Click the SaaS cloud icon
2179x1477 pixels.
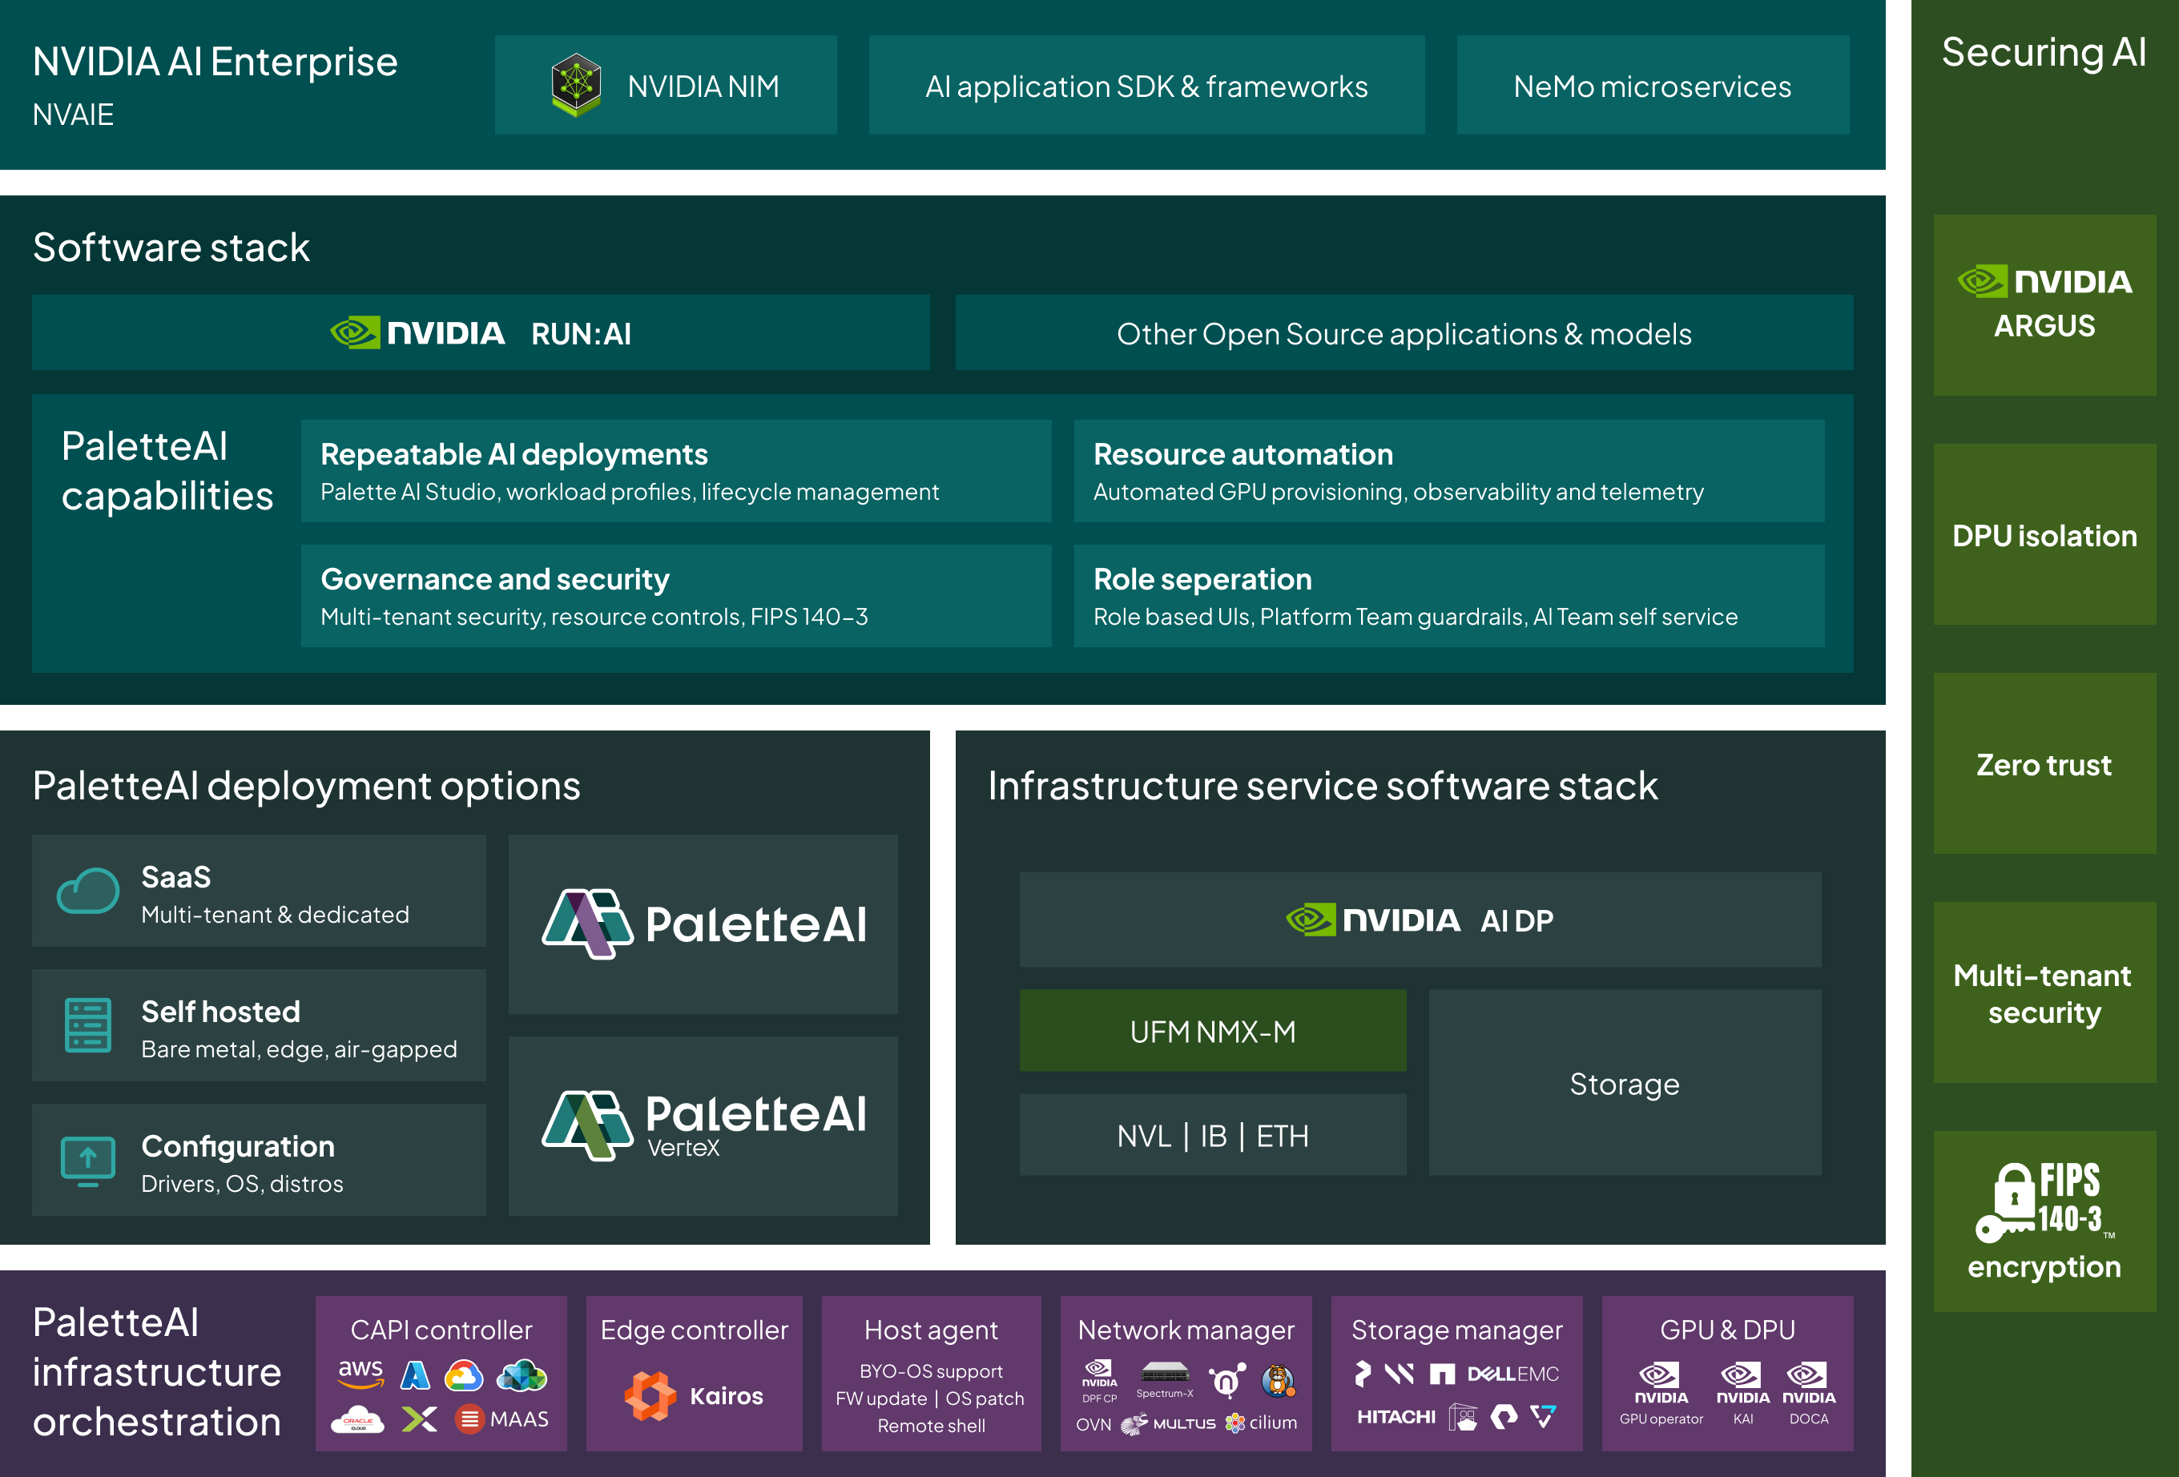point(88,891)
